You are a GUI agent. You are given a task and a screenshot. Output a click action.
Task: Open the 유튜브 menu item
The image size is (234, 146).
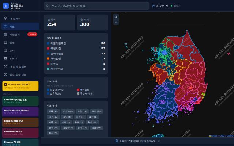tap(20, 58)
